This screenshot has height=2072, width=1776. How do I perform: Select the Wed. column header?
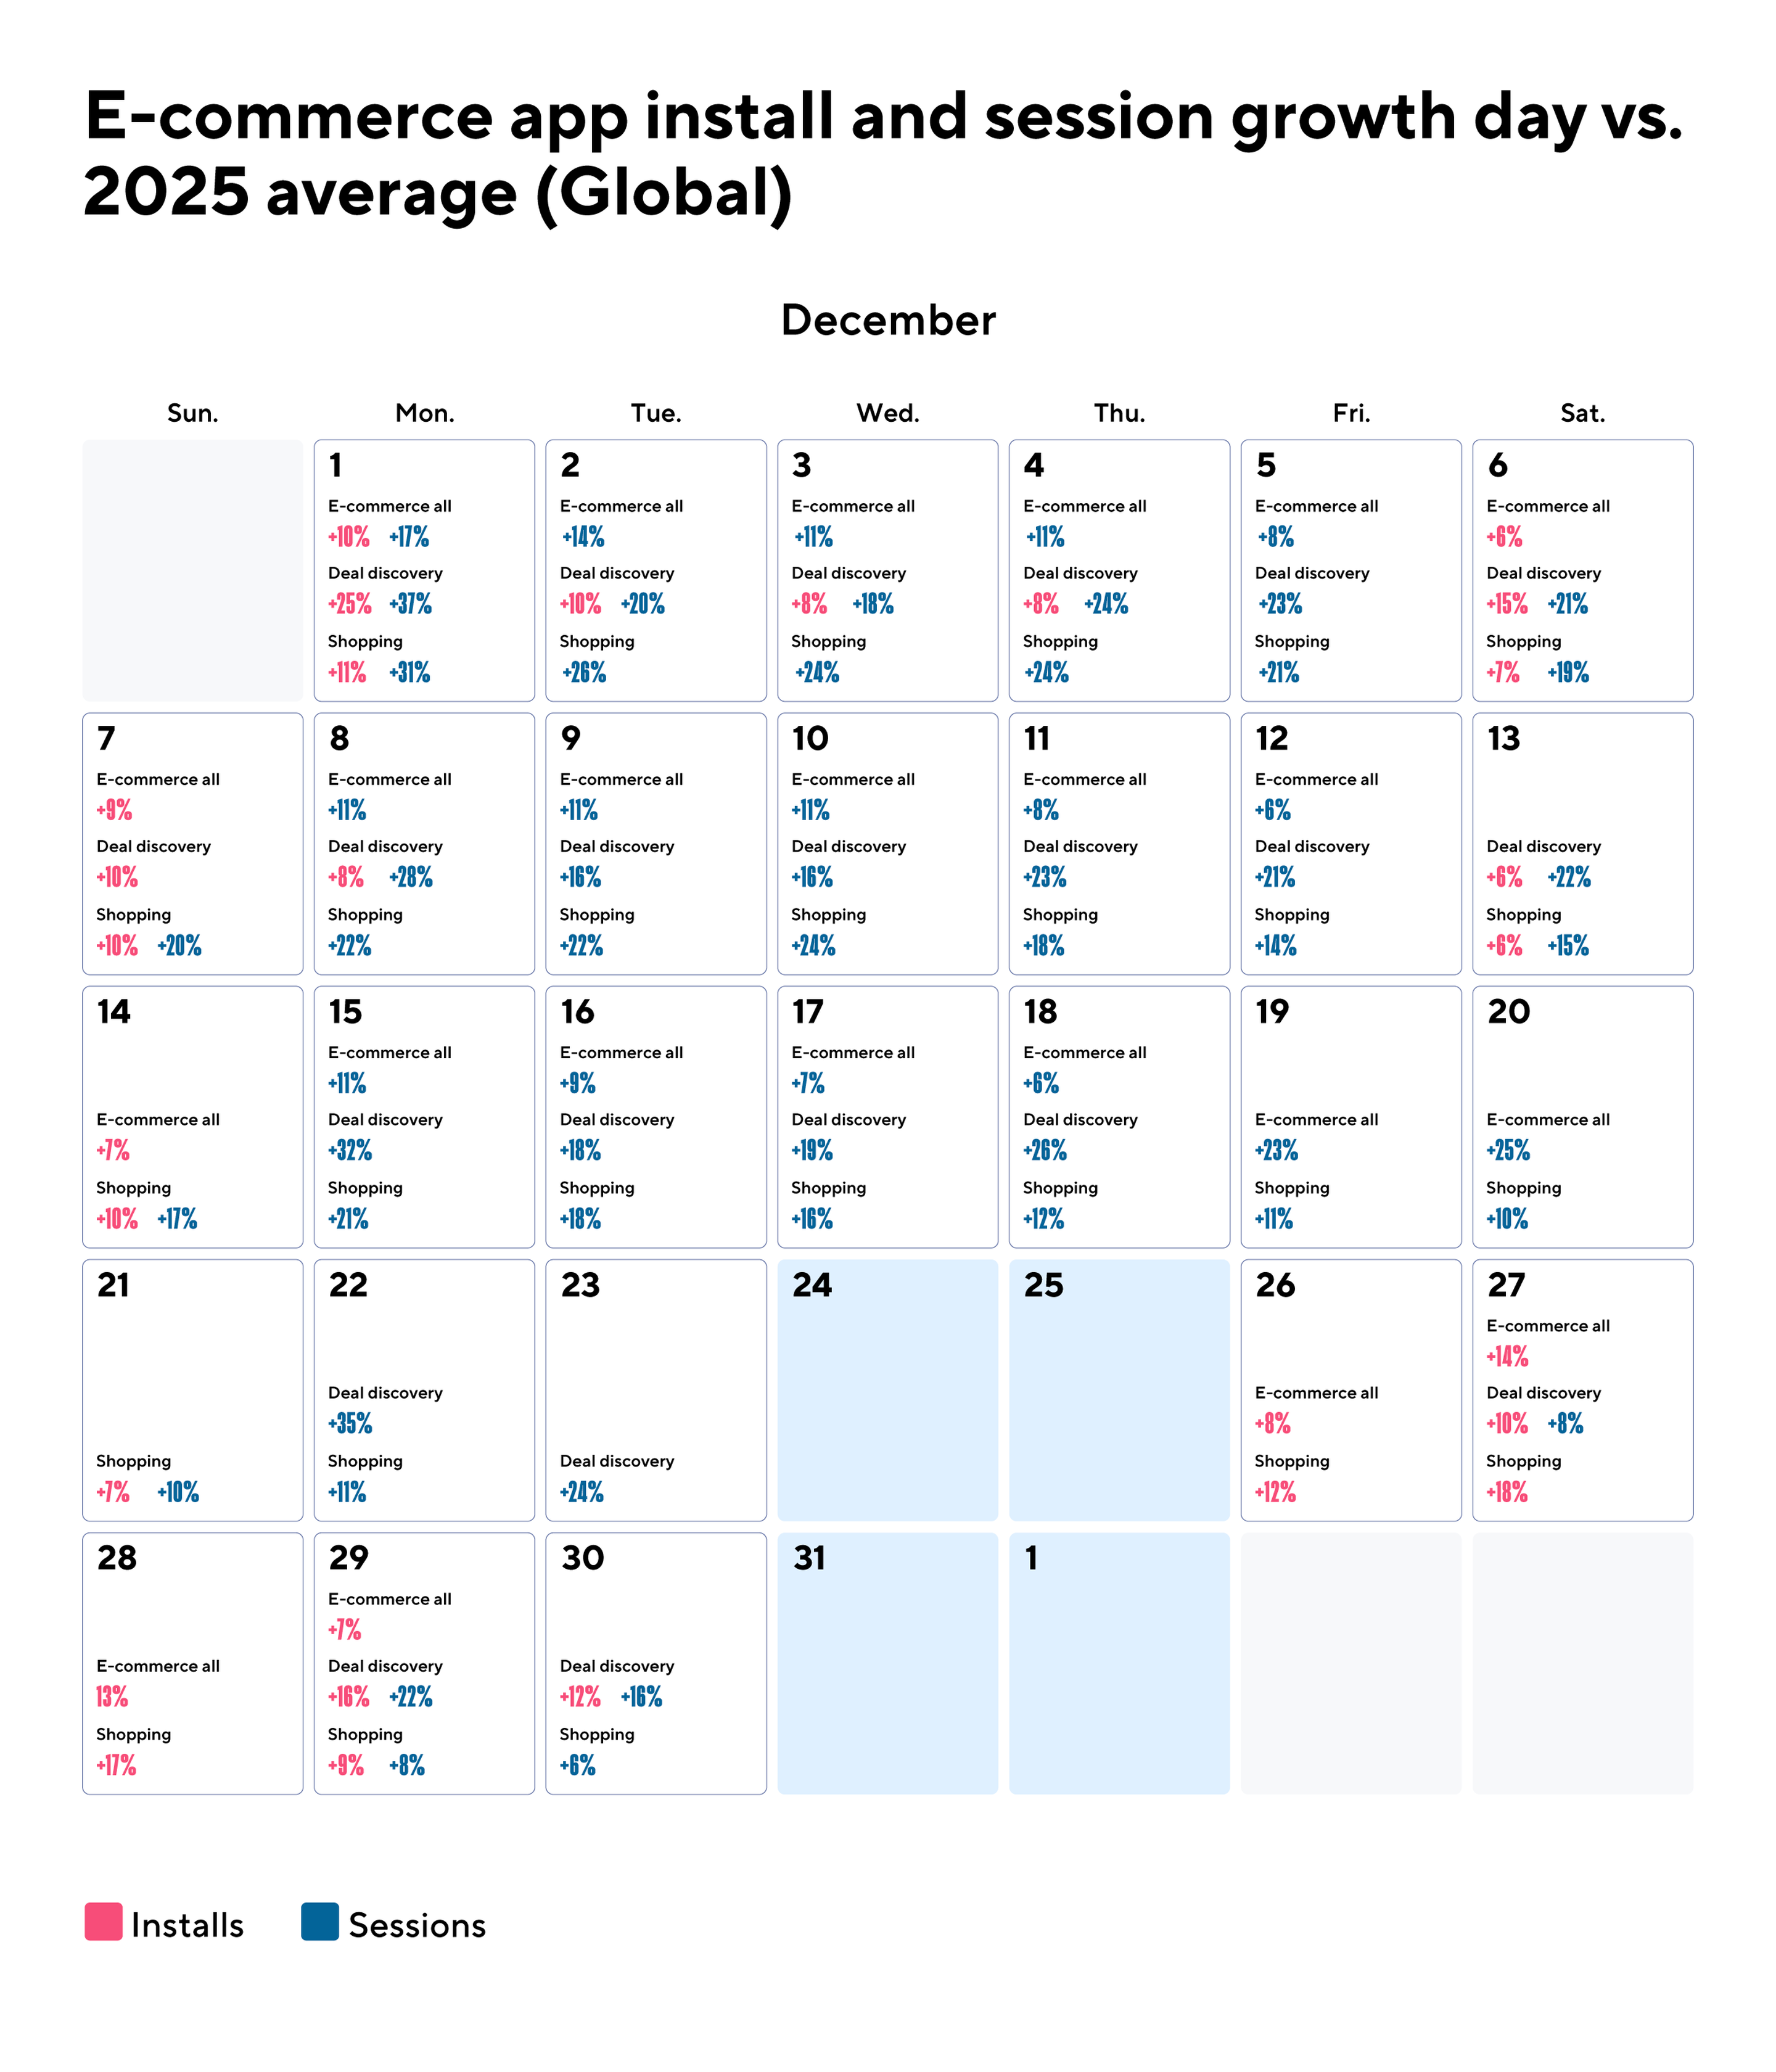[888, 413]
